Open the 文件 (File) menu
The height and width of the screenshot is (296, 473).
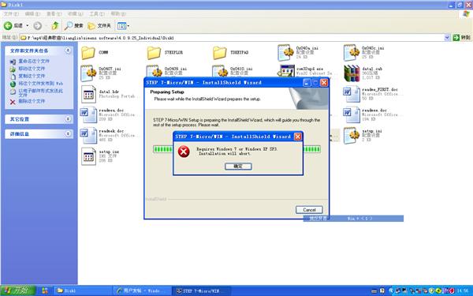[10, 14]
